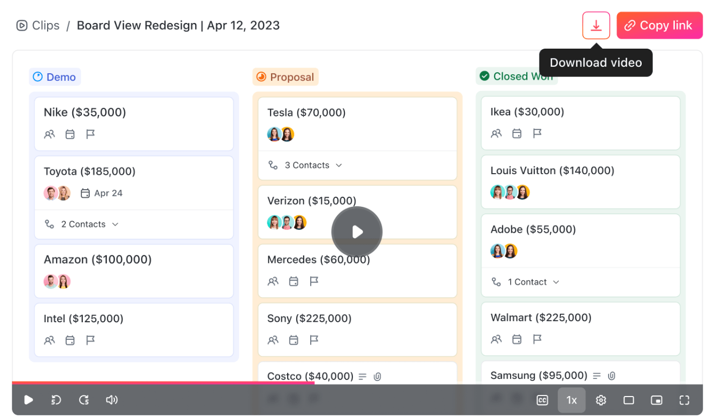This screenshot has height=419, width=716.
Task: Click the Copy link button
Action: coord(659,26)
